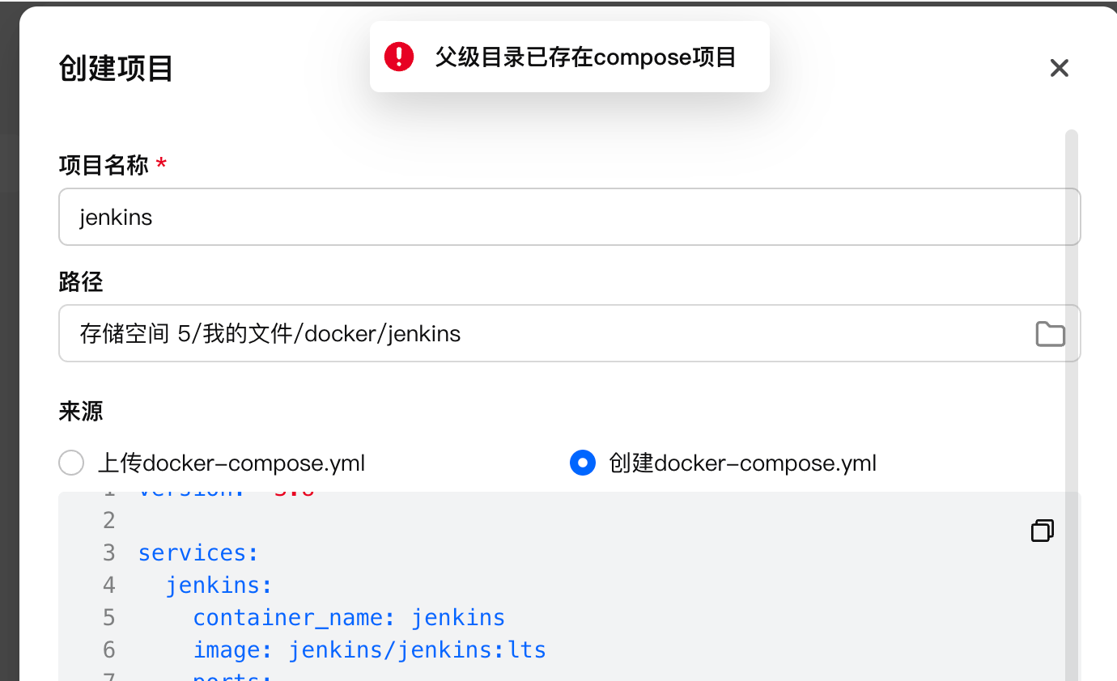Place cursor on line 4 jenkins: key
1117x681 pixels.
tap(219, 585)
